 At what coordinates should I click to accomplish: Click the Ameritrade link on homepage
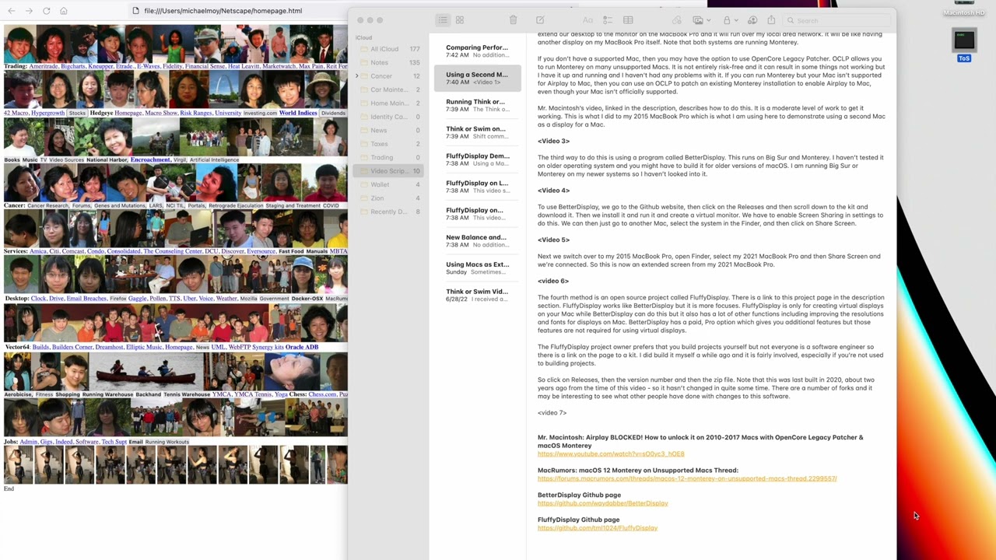click(45, 66)
